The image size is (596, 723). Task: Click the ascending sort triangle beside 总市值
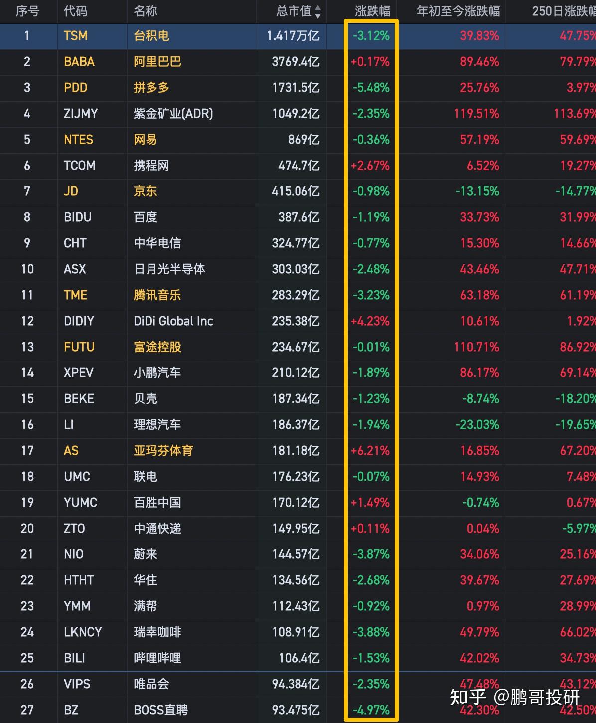318,7
